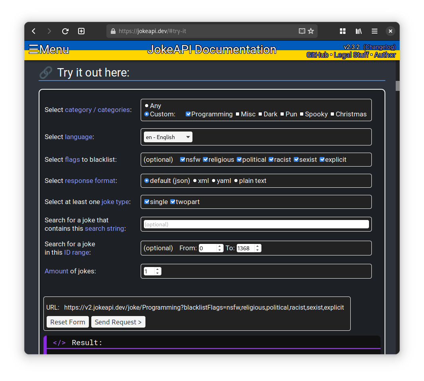This screenshot has width=424, height=381.
Task: Open the Legal Stuff link
Action: [351, 55]
